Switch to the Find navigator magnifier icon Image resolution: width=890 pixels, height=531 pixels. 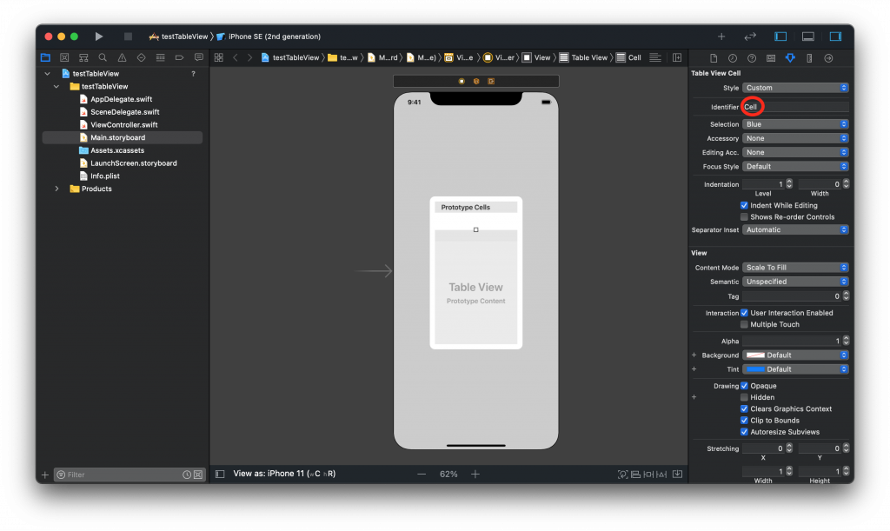[102, 57]
